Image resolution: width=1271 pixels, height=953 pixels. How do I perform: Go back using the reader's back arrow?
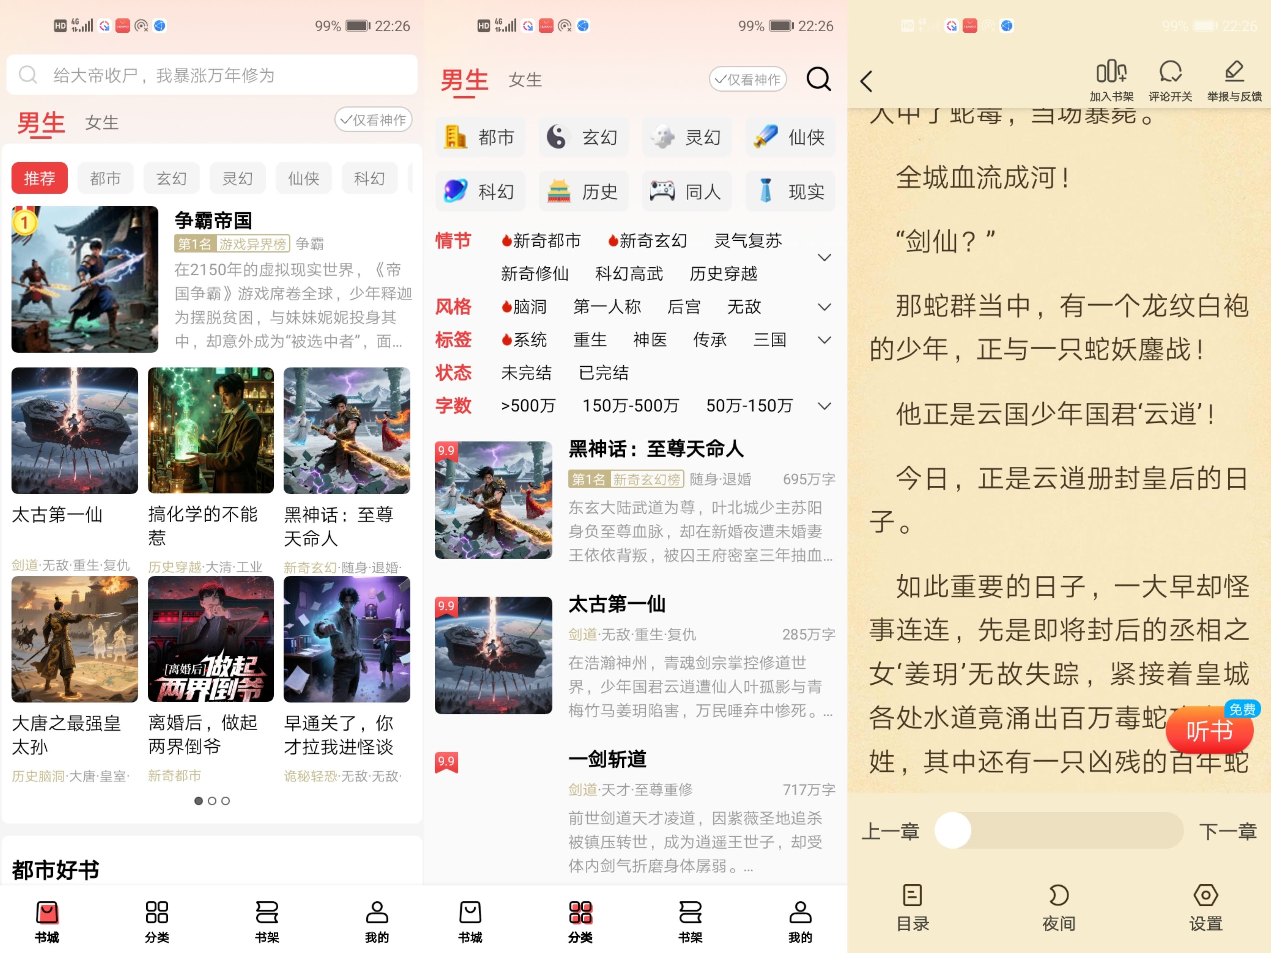coord(866,81)
